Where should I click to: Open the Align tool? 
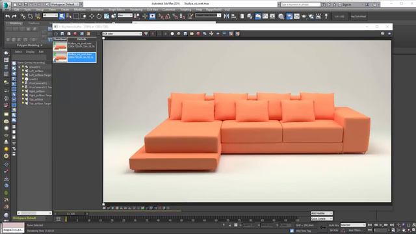(x=234, y=16)
